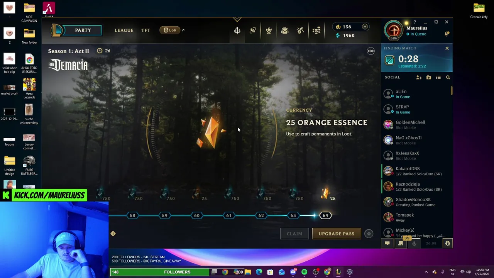Select pass level 62 marker
The width and height of the screenshot is (494, 278).
(x=261, y=215)
